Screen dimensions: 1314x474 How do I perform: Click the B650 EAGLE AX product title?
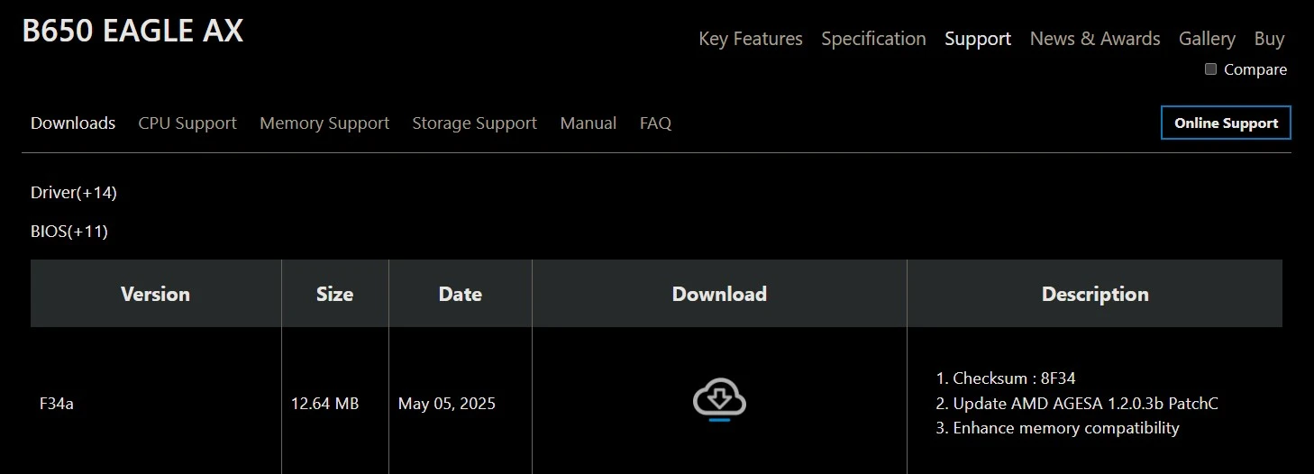point(132,32)
